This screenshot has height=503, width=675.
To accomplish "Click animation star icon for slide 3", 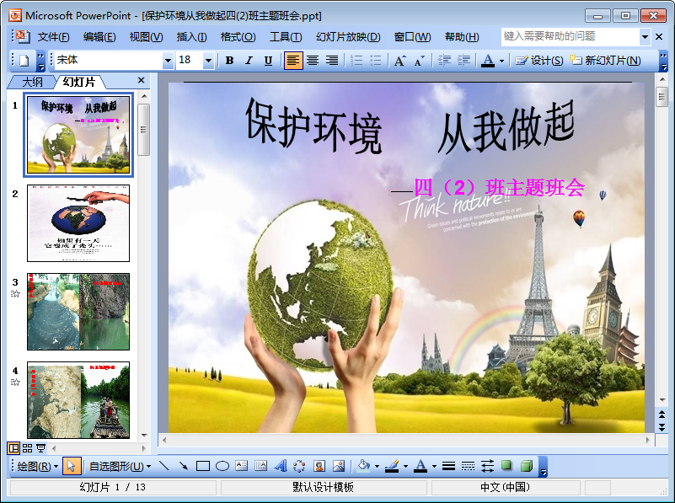I will point(15,294).
